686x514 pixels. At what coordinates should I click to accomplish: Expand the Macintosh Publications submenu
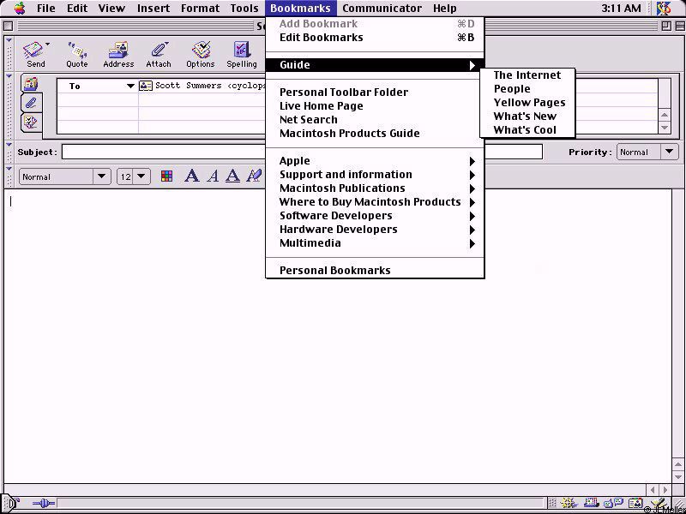pyautogui.click(x=375, y=188)
